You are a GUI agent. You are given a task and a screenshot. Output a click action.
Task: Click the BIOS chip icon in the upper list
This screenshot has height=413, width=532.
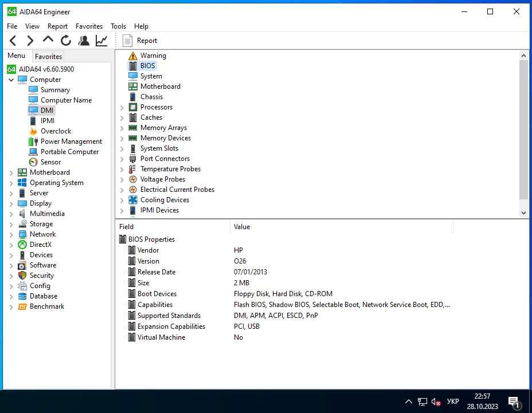[x=133, y=66]
